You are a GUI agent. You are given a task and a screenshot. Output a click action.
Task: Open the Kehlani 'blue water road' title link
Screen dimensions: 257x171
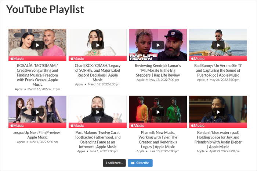218,140
